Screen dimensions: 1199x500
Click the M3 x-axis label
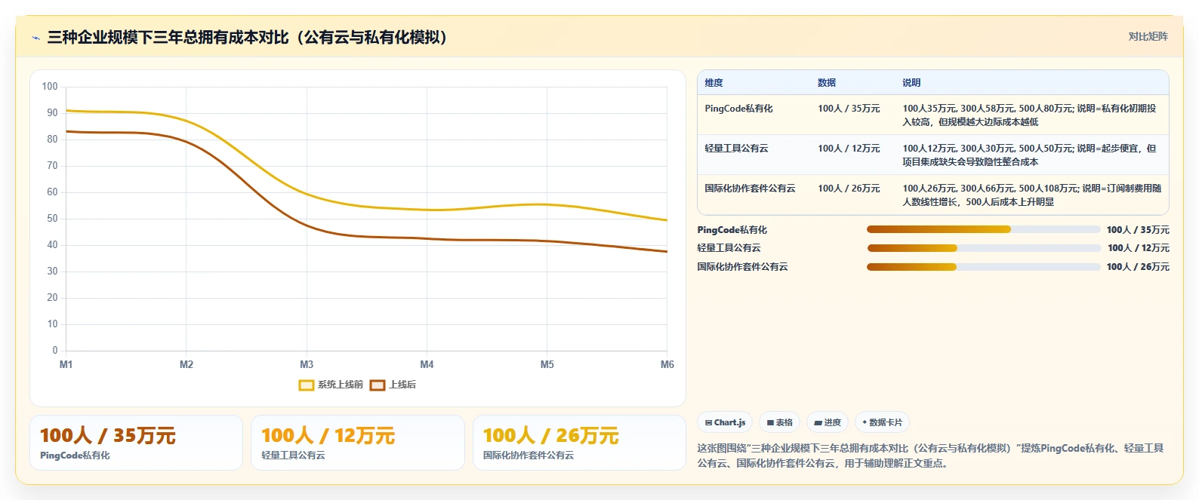(307, 365)
